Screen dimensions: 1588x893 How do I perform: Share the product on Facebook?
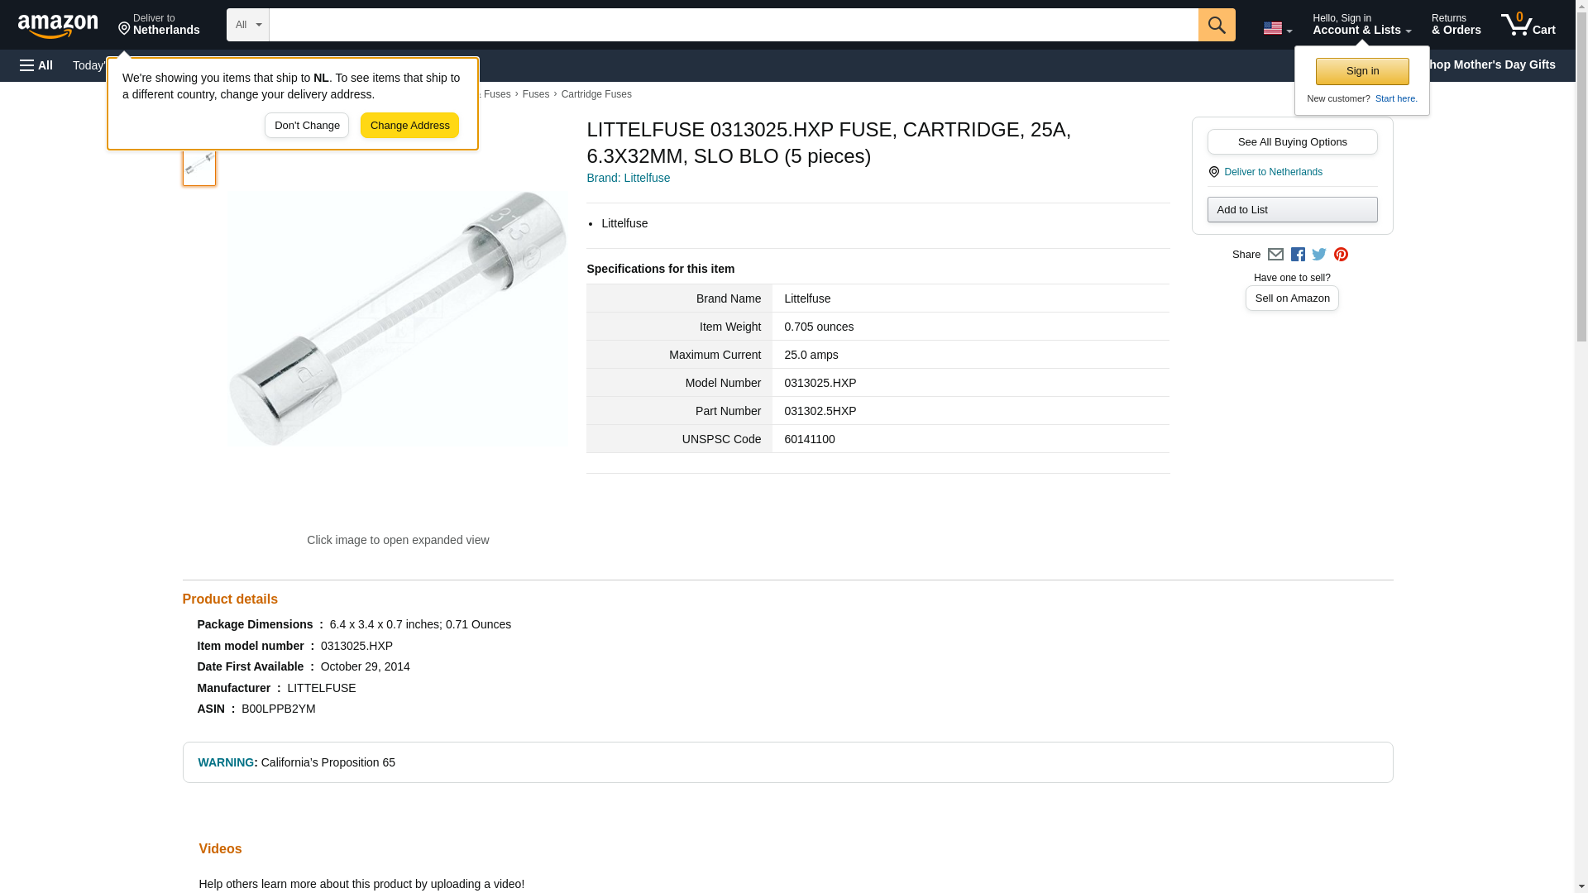click(x=1298, y=255)
